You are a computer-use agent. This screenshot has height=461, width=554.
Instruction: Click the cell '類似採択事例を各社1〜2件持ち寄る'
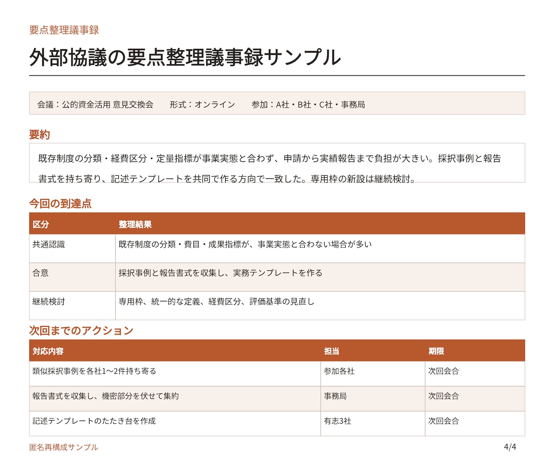(175, 373)
